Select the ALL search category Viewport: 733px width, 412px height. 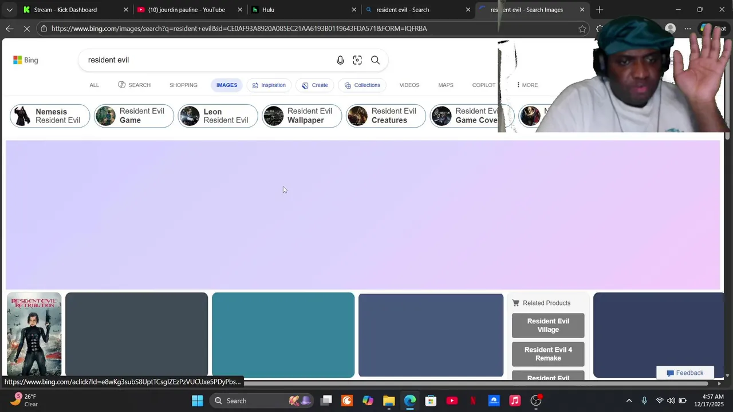pos(94,85)
